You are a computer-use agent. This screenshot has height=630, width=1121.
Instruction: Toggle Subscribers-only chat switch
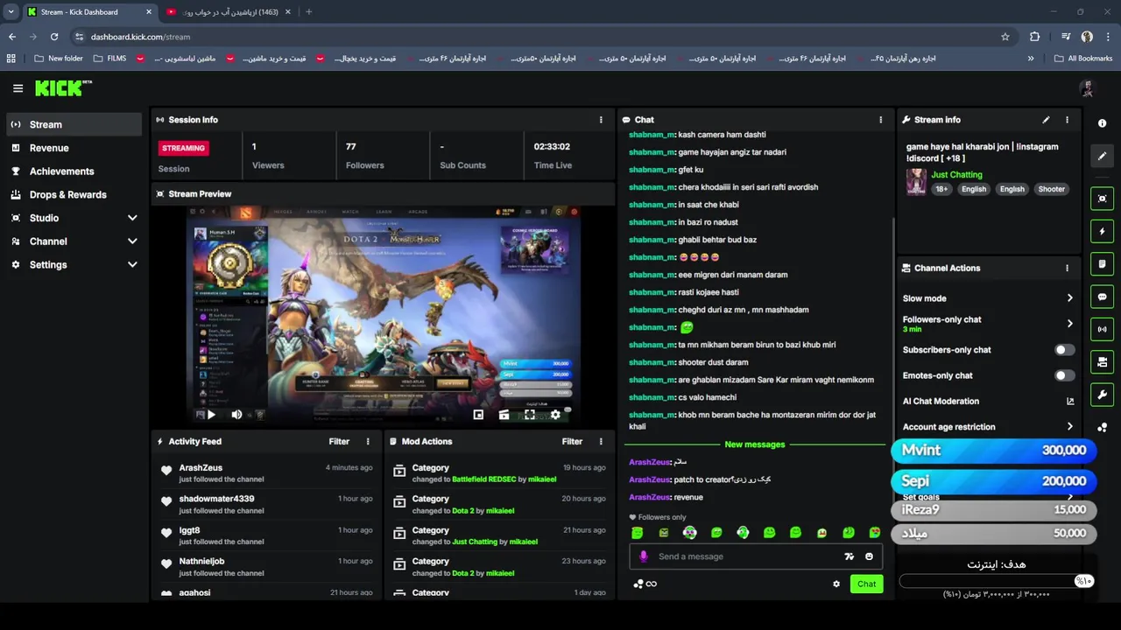pos(1064,350)
